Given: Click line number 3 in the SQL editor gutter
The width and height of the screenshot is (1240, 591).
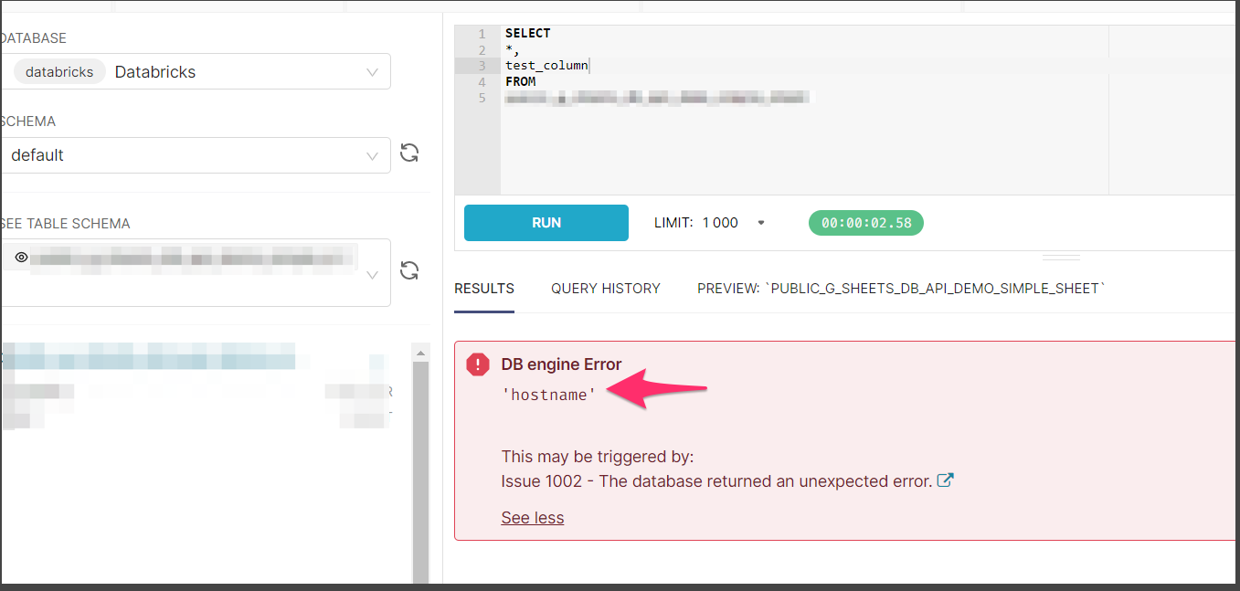Looking at the screenshot, I should pyautogui.click(x=482, y=65).
